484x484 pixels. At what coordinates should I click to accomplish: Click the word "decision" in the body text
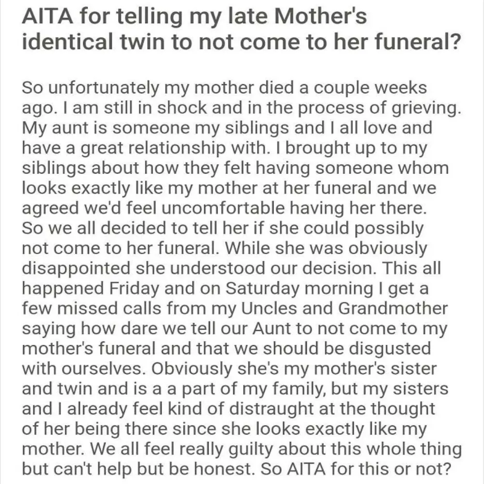(x=339, y=268)
